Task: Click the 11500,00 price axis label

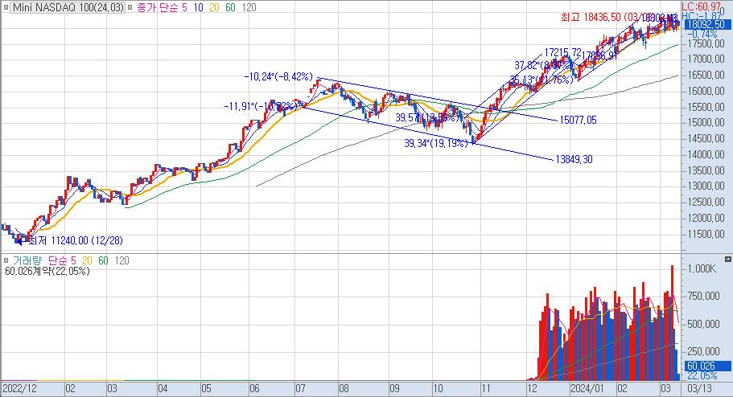Action: point(706,234)
